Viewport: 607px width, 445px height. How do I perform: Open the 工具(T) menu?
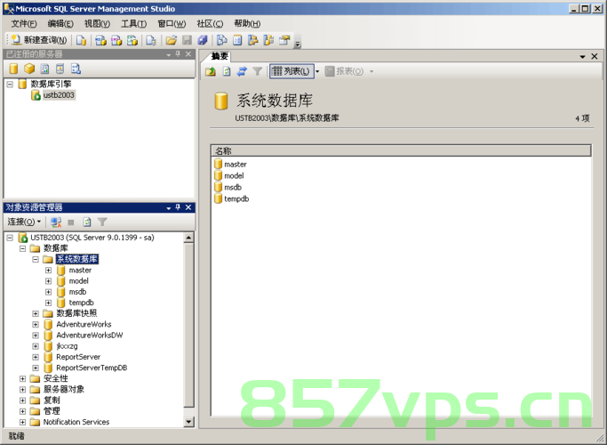coord(134,24)
